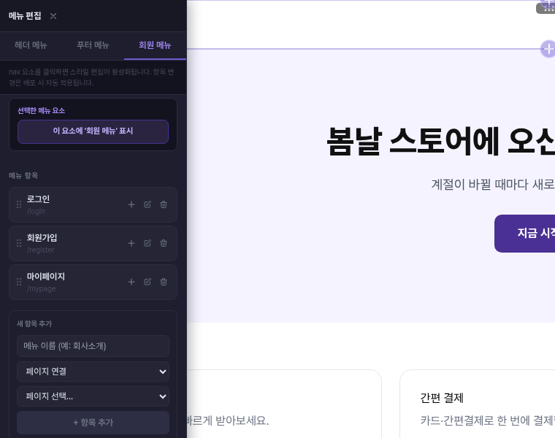Click the /mypage path text

pos(42,288)
